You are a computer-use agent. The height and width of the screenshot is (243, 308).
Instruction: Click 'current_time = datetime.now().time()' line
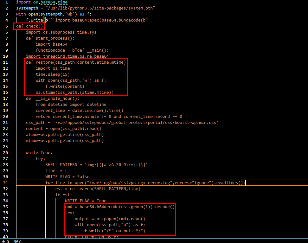click(x=80, y=110)
